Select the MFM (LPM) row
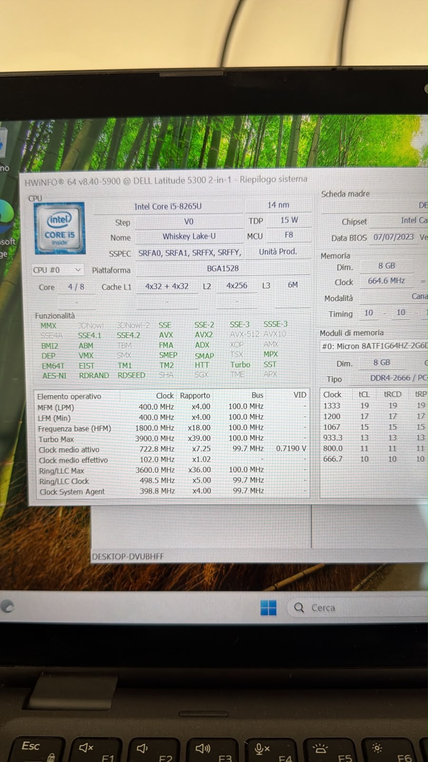 (172, 407)
